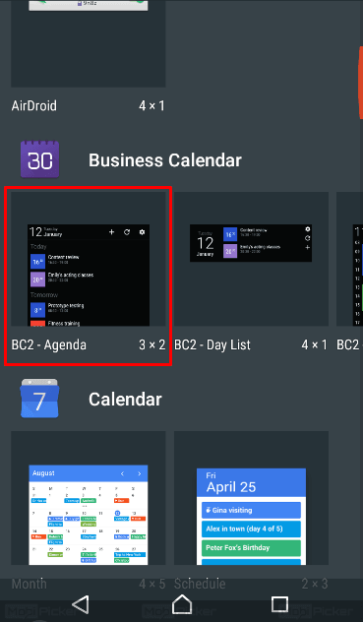Select the BC2 - Day List widget thumbnail
363x622 pixels.
251,259
